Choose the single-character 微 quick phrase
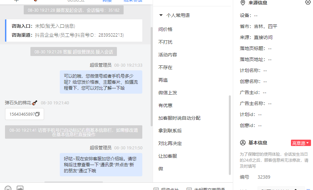This screenshot has width=313, height=190. point(161,169)
